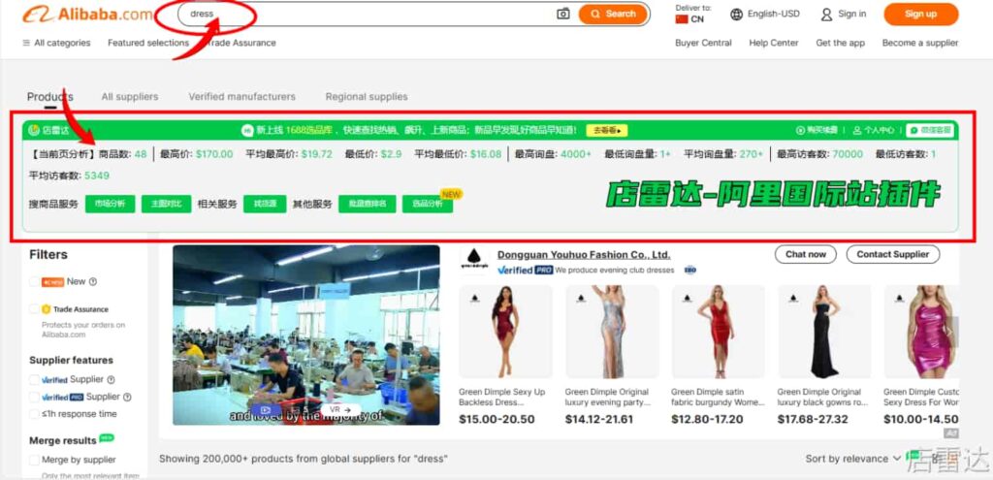The height and width of the screenshot is (480, 993).
Task: Switch to Regional supplies tab
Action: pyautogui.click(x=367, y=97)
